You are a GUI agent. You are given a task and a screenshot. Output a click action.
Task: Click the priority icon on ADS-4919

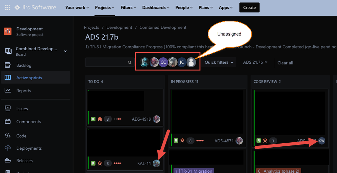[x=100, y=119]
